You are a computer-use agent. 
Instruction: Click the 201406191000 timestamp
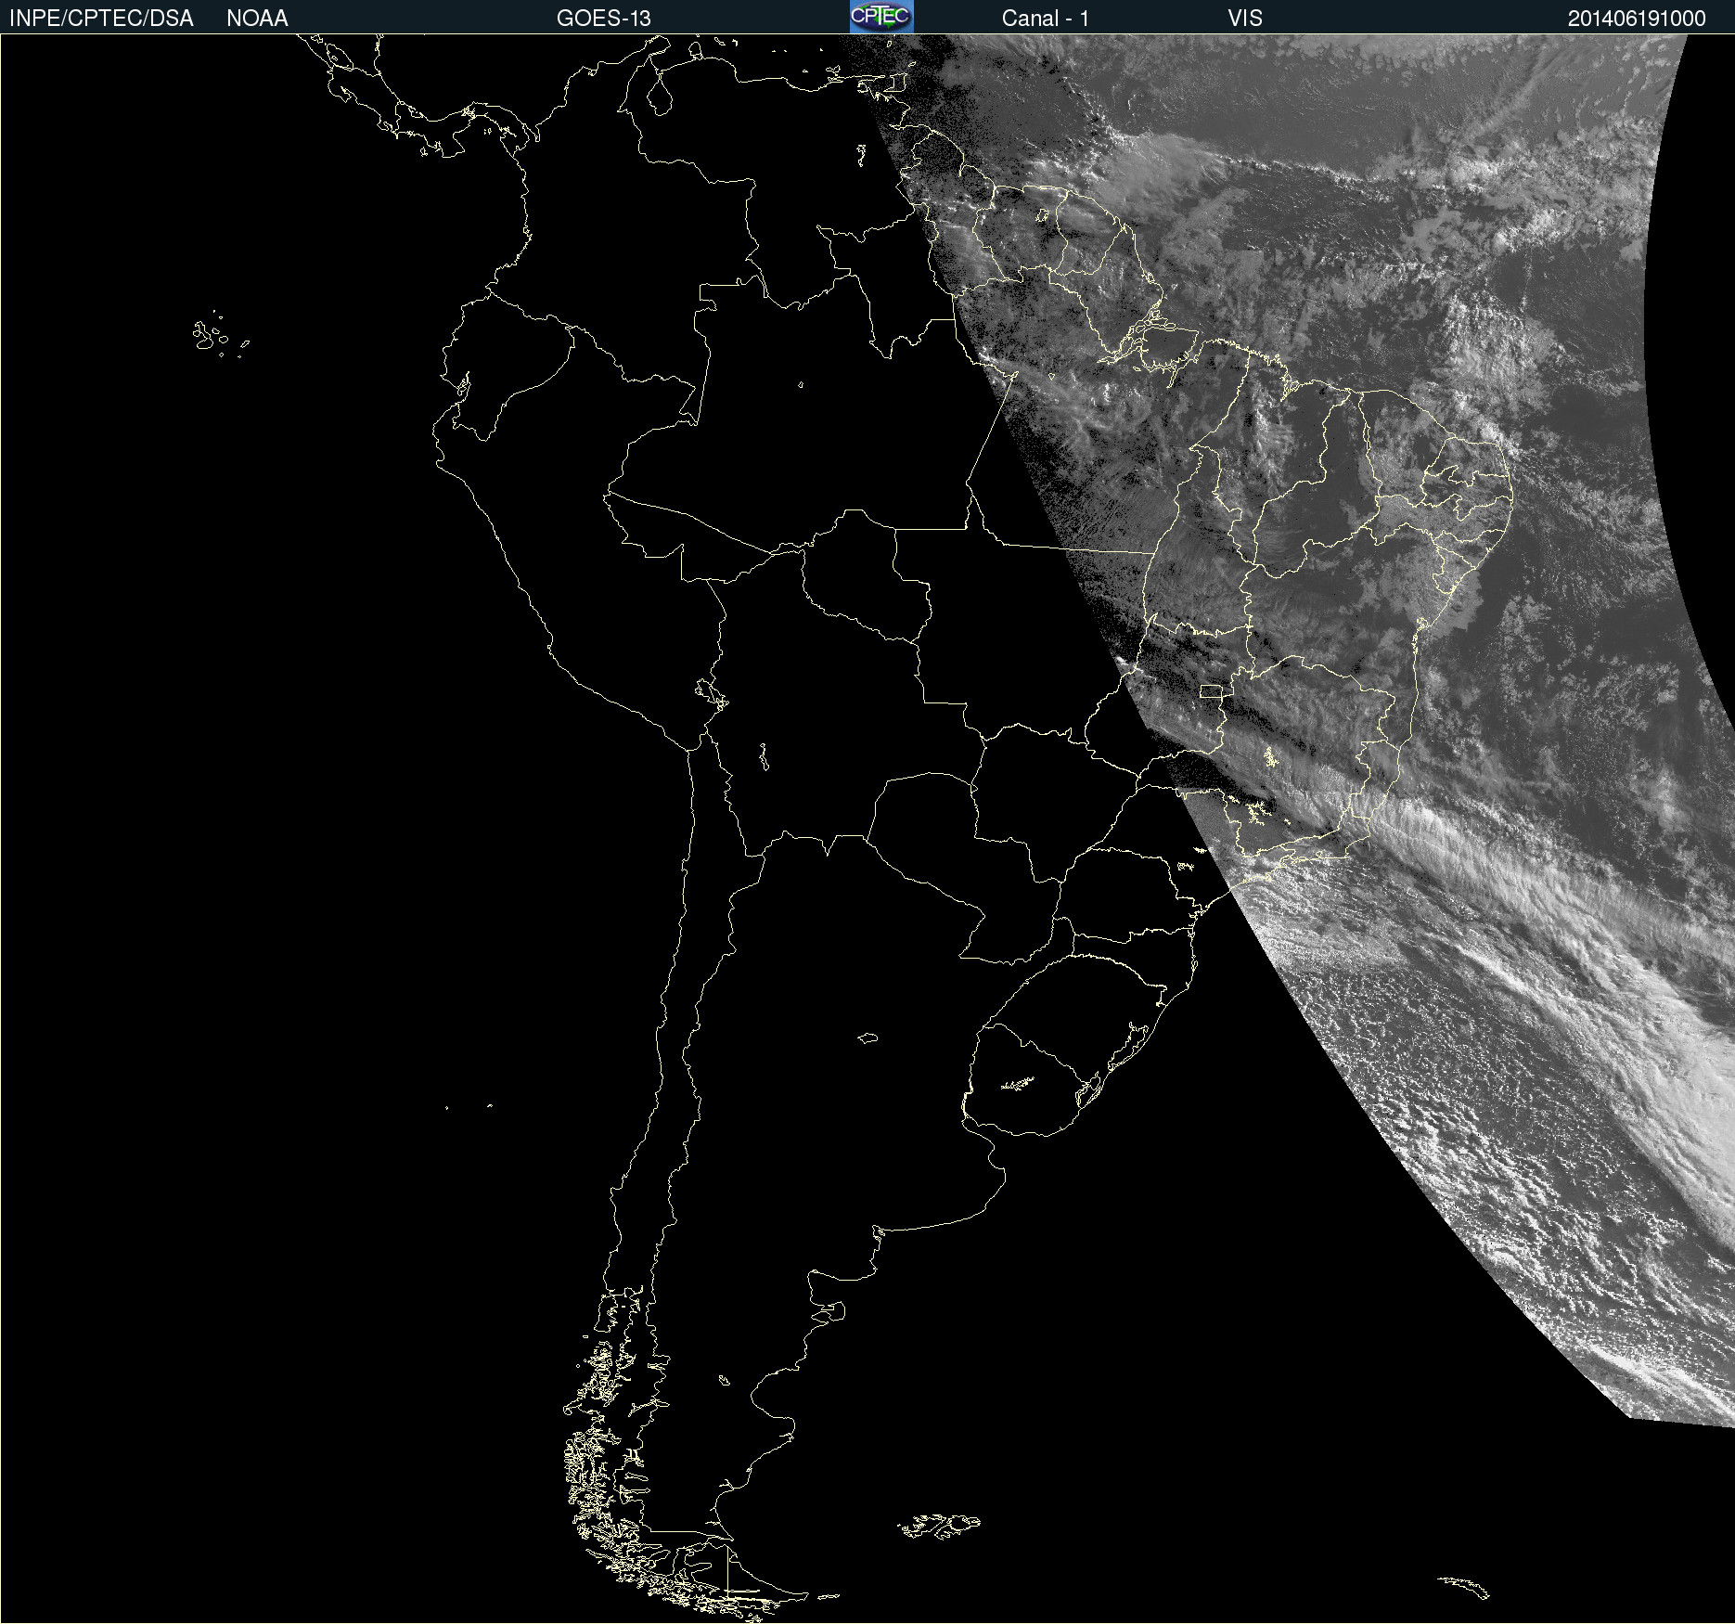point(1637,19)
